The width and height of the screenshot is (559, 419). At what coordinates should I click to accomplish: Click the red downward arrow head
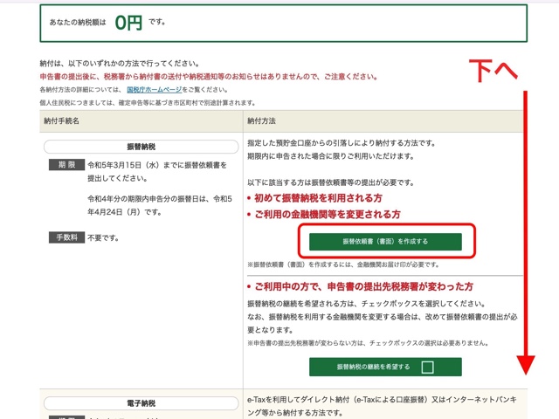[x=526, y=362]
